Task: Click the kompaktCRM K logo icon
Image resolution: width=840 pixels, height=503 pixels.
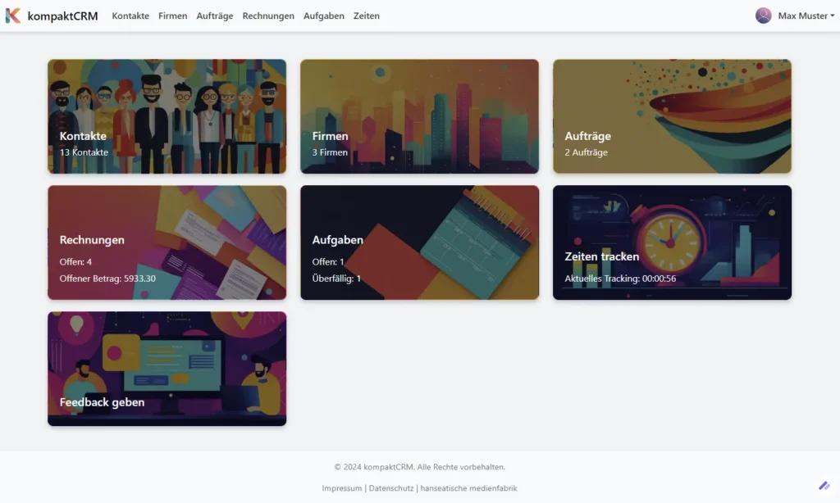Action: 13,16
